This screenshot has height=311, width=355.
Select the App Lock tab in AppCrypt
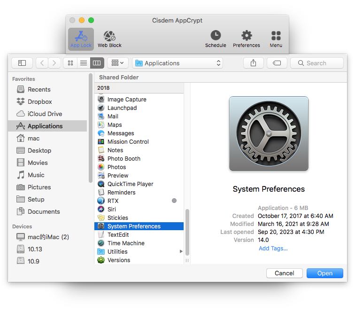coord(81,39)
